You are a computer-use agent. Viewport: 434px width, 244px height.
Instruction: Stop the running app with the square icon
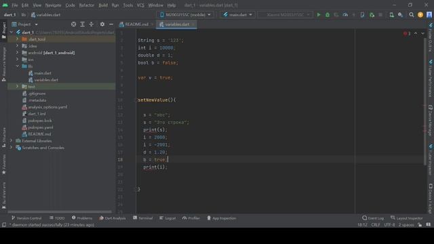[x=380, y=15]
